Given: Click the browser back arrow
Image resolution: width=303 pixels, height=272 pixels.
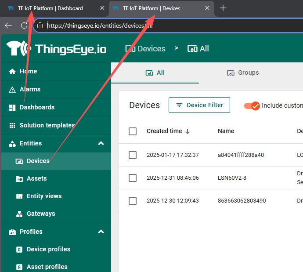Looking at the screenshot, I should tap(8, 25).
